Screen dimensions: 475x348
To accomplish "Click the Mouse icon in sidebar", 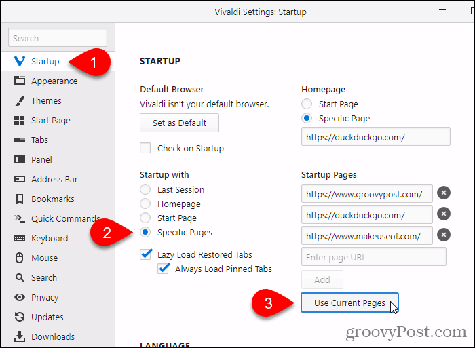I will (20, 258).
